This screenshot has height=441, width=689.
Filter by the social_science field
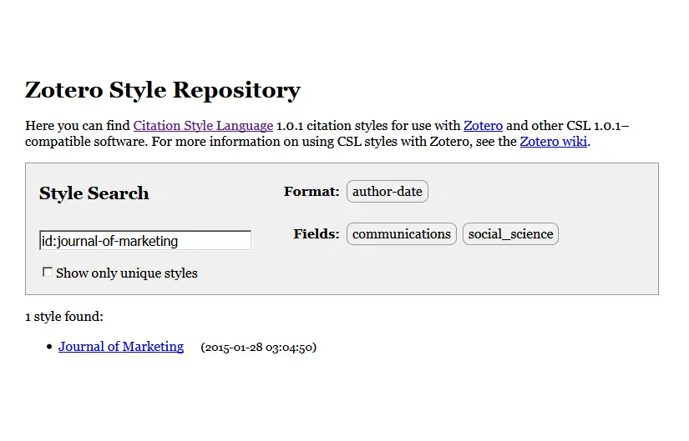(x=510, y=234)
